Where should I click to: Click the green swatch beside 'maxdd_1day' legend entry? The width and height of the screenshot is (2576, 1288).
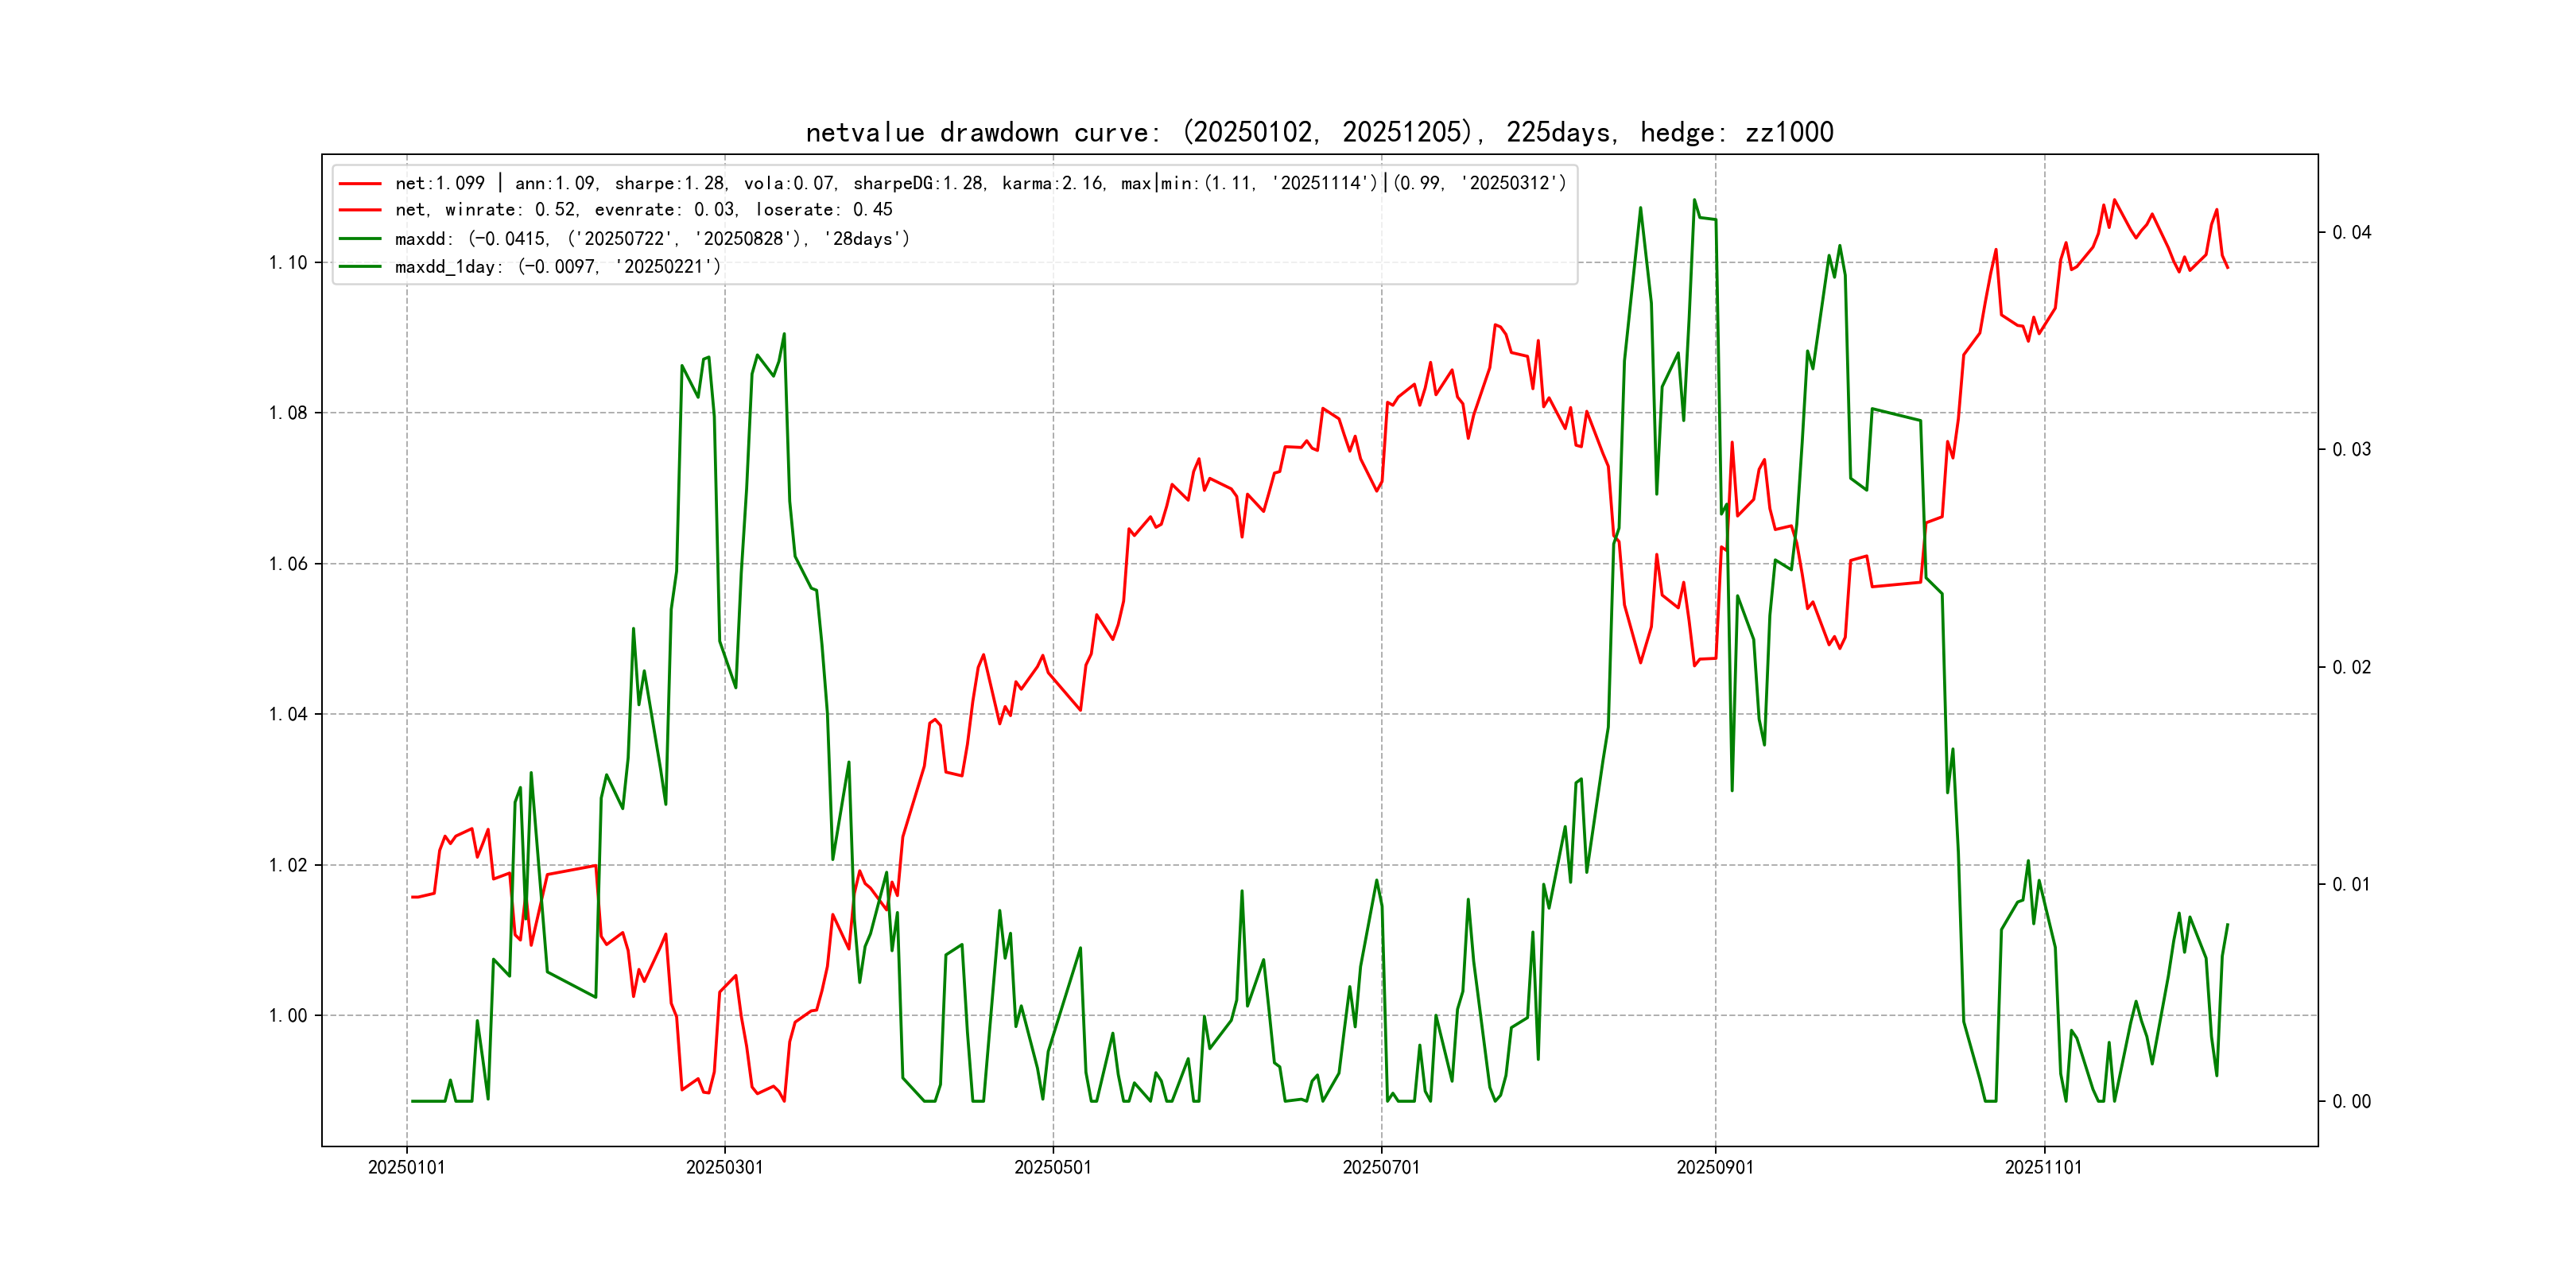point(360,267)
